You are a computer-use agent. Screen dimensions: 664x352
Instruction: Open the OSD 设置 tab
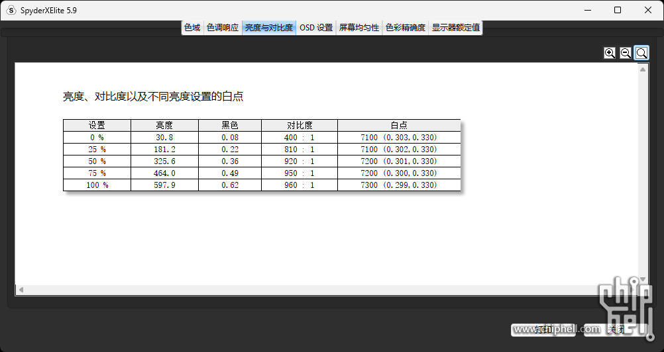point(316,28)
